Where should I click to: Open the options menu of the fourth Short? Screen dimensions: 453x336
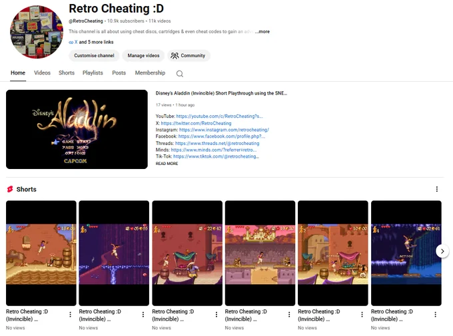[289, 315]
